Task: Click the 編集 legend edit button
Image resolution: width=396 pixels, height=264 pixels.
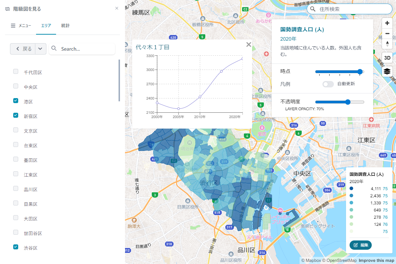Action: (360, 245)
